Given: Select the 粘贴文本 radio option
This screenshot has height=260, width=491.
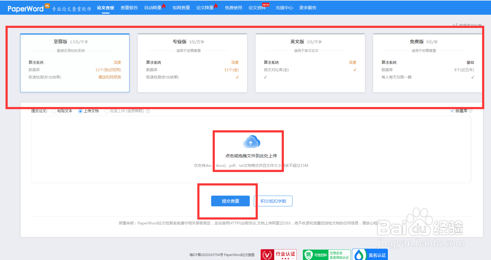Looking at the screenshot, I should pos(54,111).
